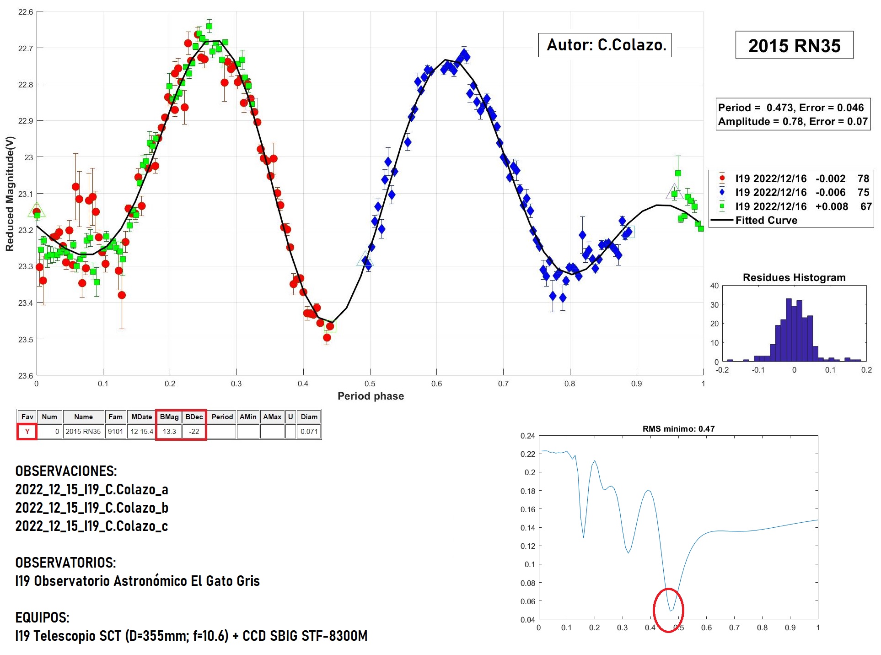The height and width of the screenshot is (655, 881).
Task: Select the 9101 family cell
Action: click(x=115, y=431)
